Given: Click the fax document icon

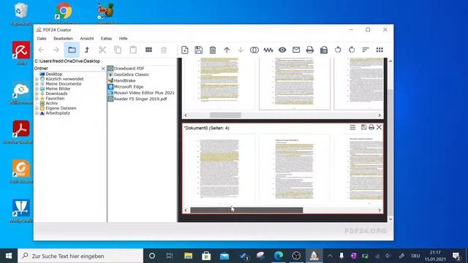Looking at the screenshot, I should (x=324, y=50).
